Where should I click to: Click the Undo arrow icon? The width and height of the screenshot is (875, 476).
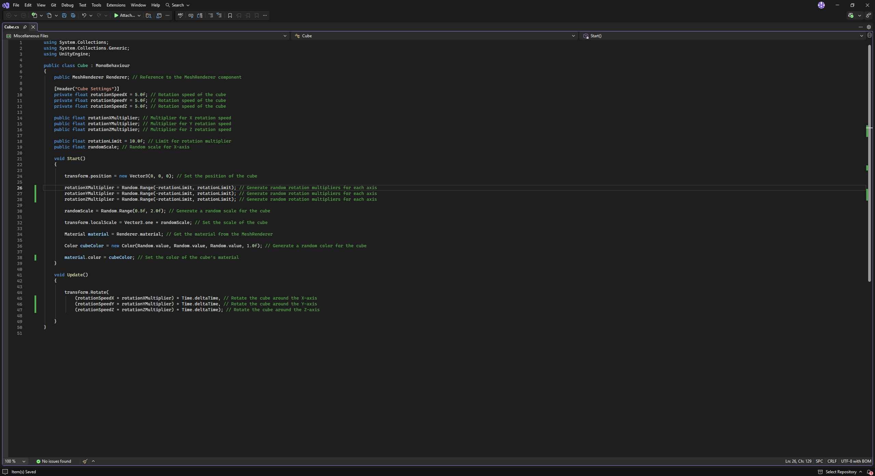[84, 15]
